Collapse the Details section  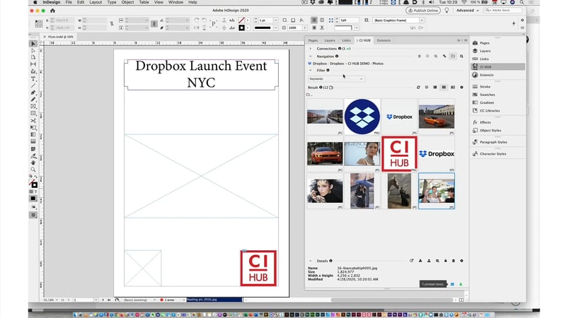click(x=311, y=261)
